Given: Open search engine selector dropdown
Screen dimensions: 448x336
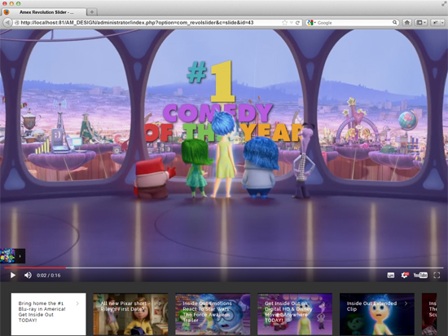Looking at the screenshot, I should [312, 23].
